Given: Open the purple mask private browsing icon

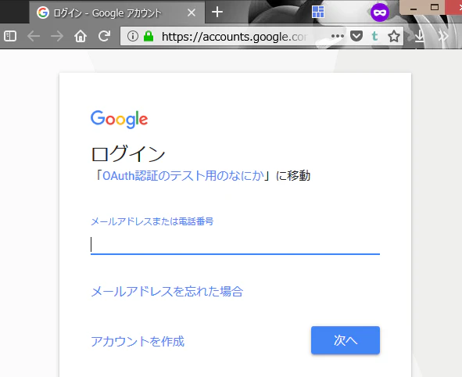Looking at the screenshot, I should pos(379,13).
